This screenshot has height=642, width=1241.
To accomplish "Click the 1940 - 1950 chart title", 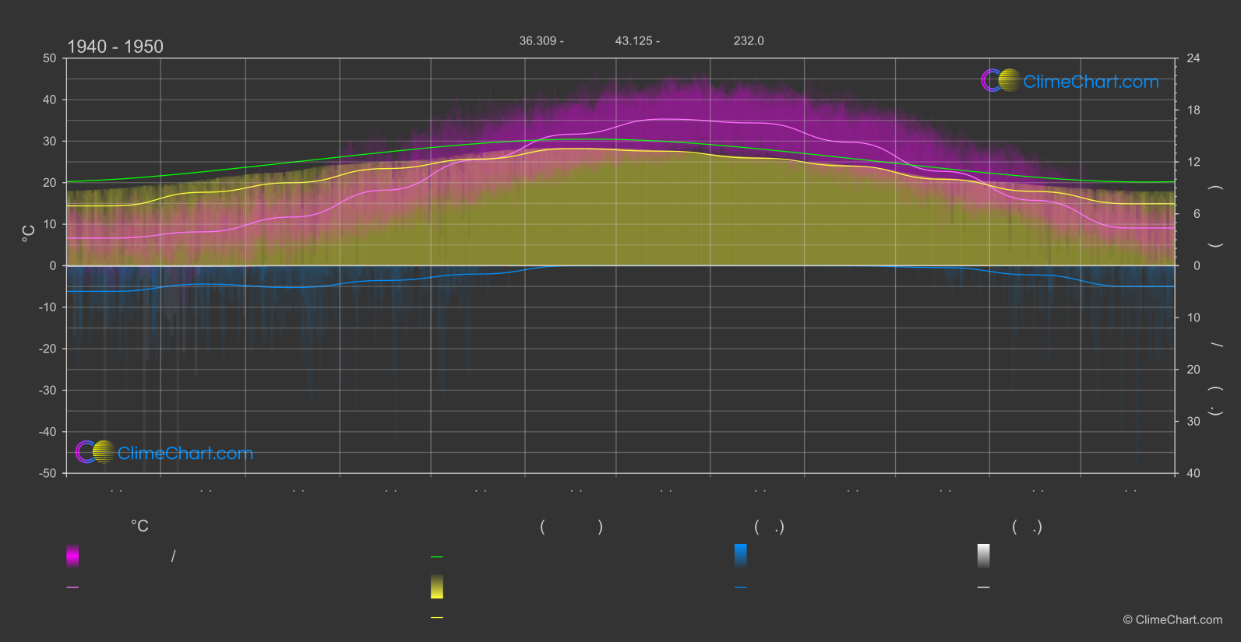I will click(115, 47).
